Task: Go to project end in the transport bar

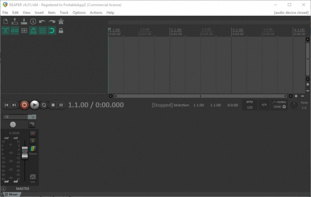Action: (14, 105)
